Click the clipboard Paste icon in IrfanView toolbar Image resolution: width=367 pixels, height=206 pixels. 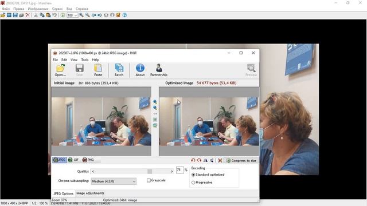pyautogui.click(x=48, y=15)
